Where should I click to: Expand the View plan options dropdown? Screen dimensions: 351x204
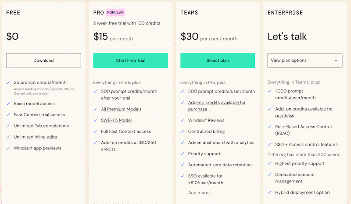(x=304, y=61)
